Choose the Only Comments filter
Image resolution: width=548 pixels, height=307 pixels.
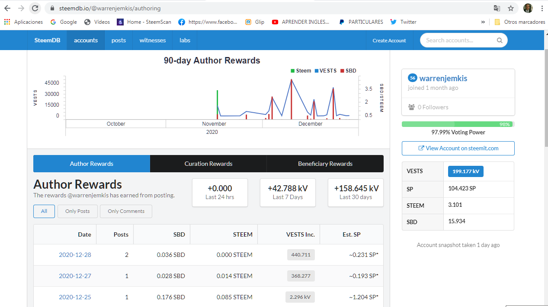point(126,211)
